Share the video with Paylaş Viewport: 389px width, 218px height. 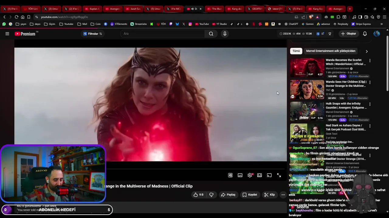pos(228,195)
